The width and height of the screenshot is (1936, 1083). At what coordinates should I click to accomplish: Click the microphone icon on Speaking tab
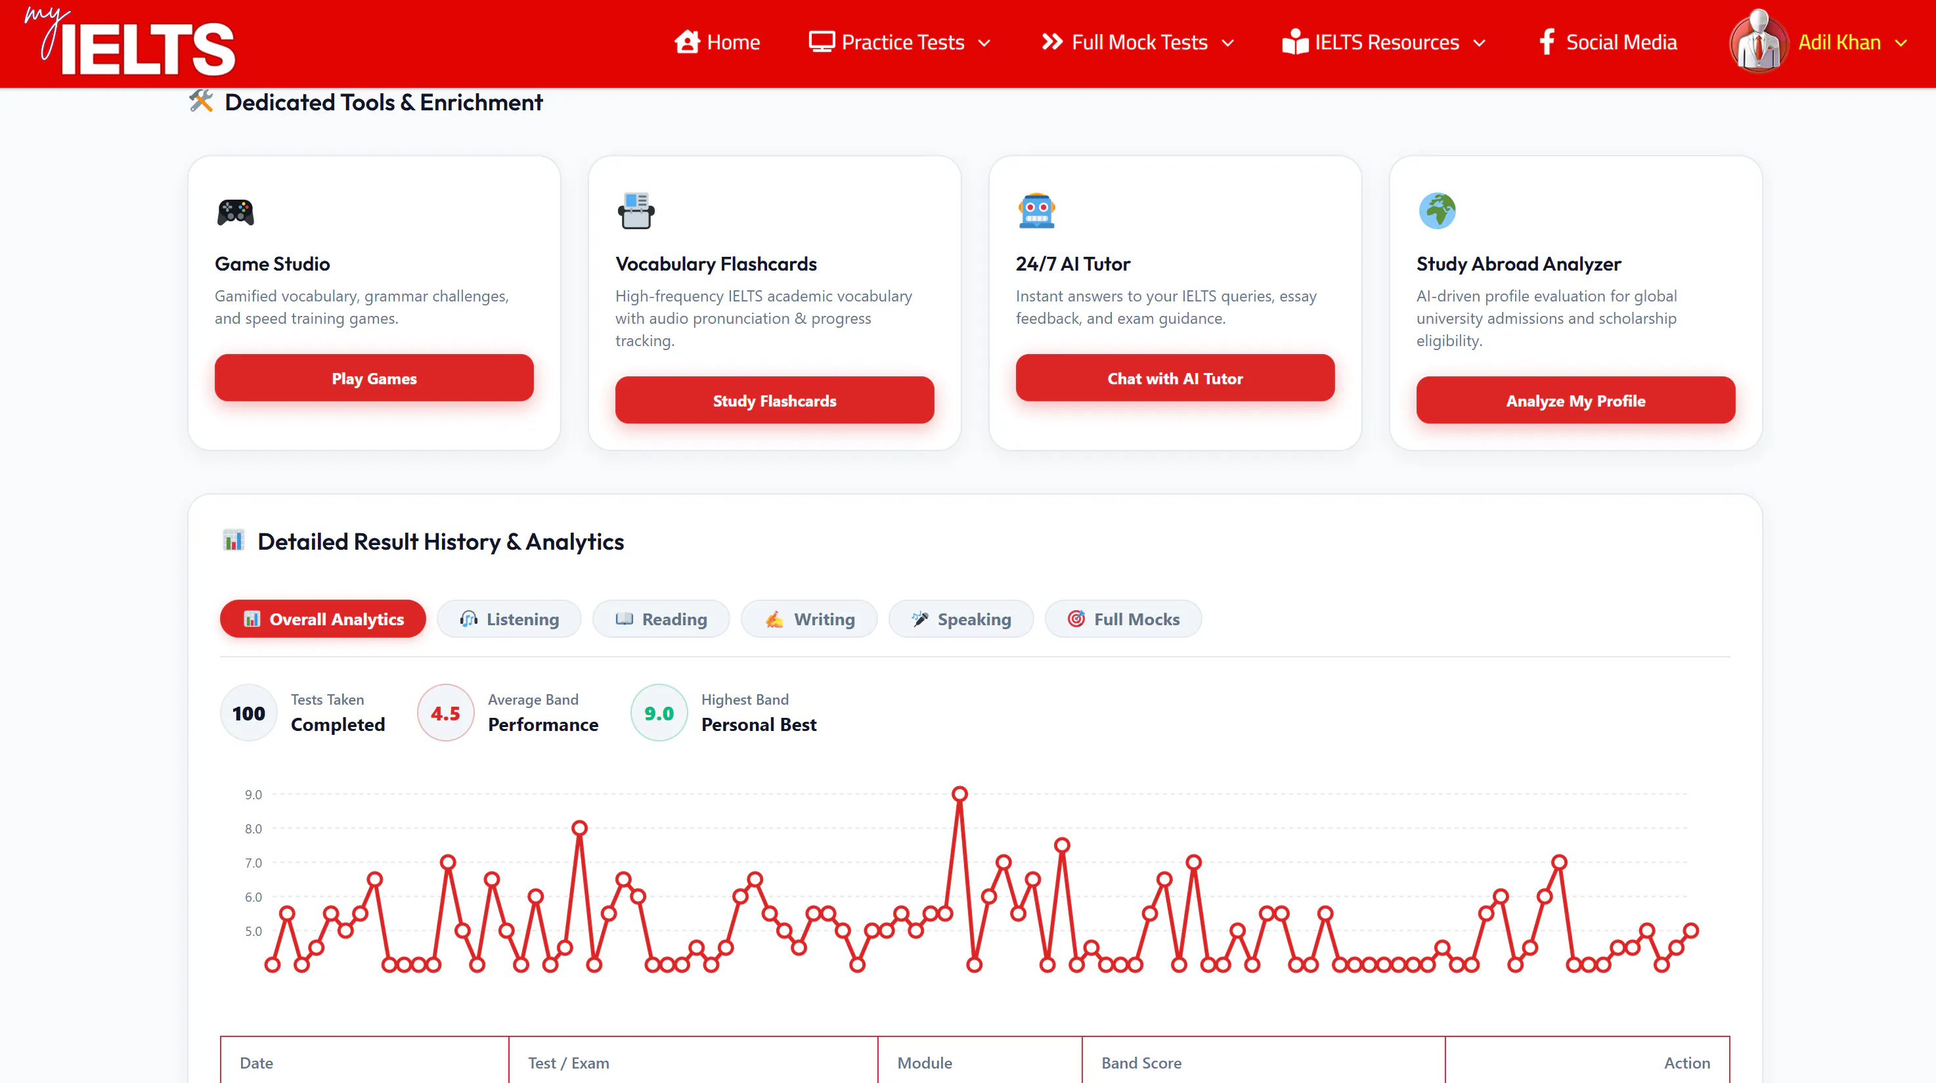point(920,619)
